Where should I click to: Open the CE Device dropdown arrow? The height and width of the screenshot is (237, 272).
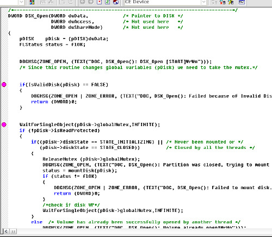tap(204, 2)
